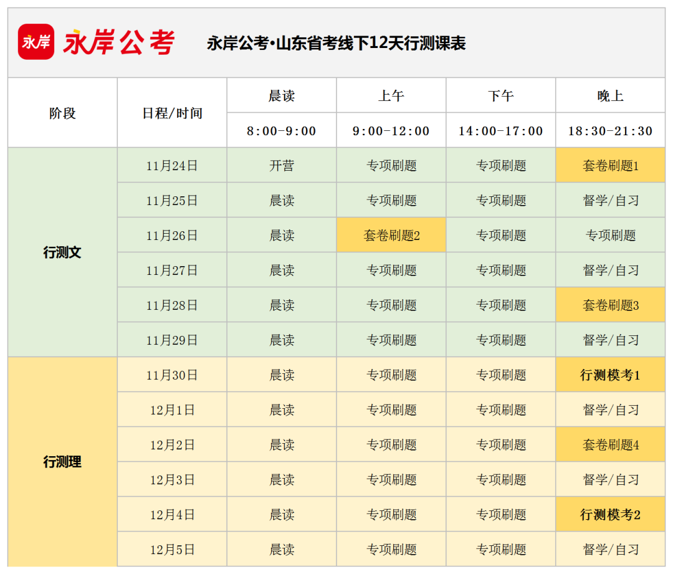Click evening 专项刷题 in the 11月26日 row
The height and width of the screenshot is (574, 673).
pos(610,235)
